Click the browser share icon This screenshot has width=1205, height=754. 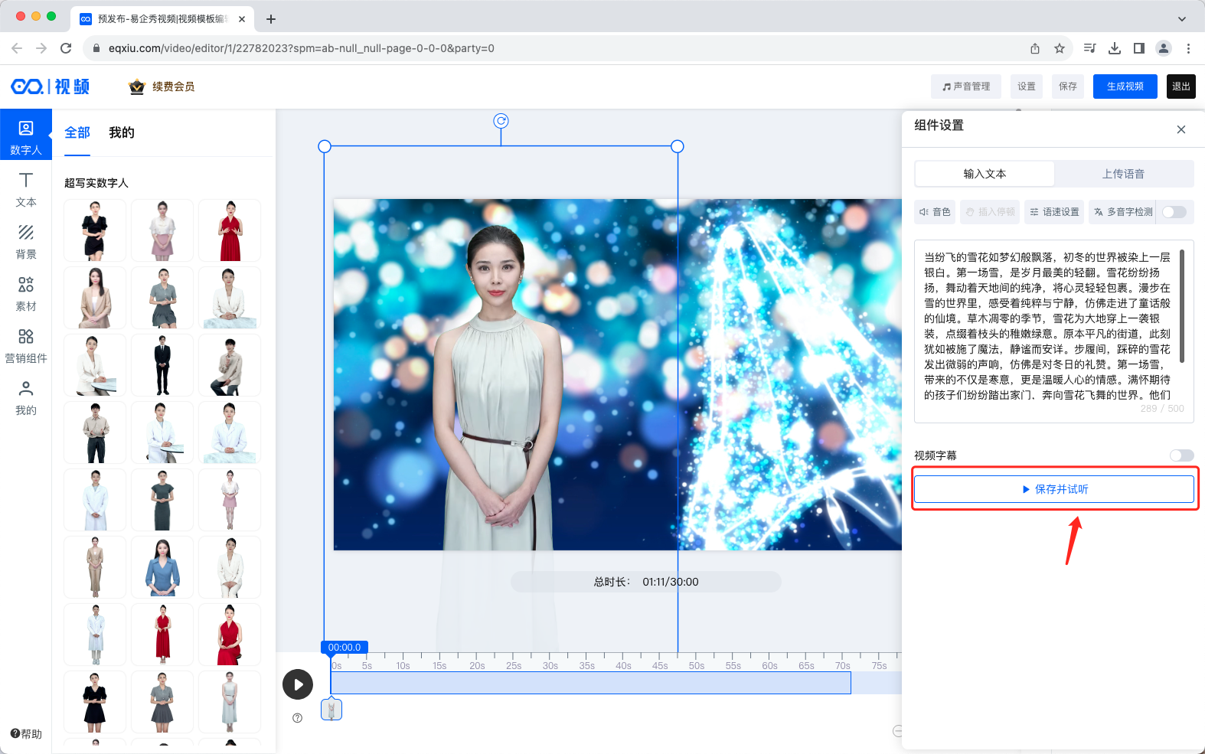(1035, 48)
